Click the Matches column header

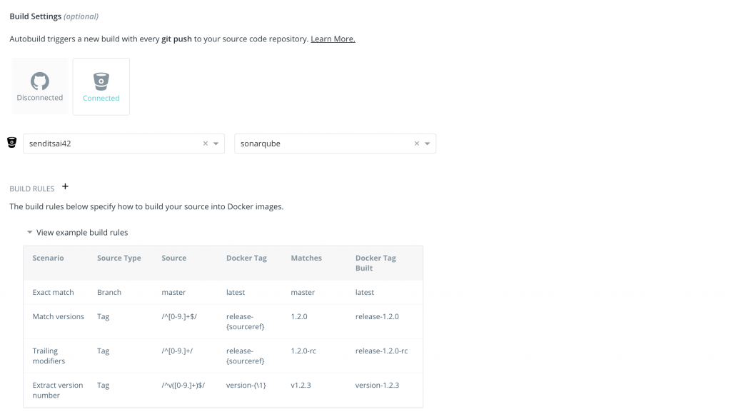[306, 258]
